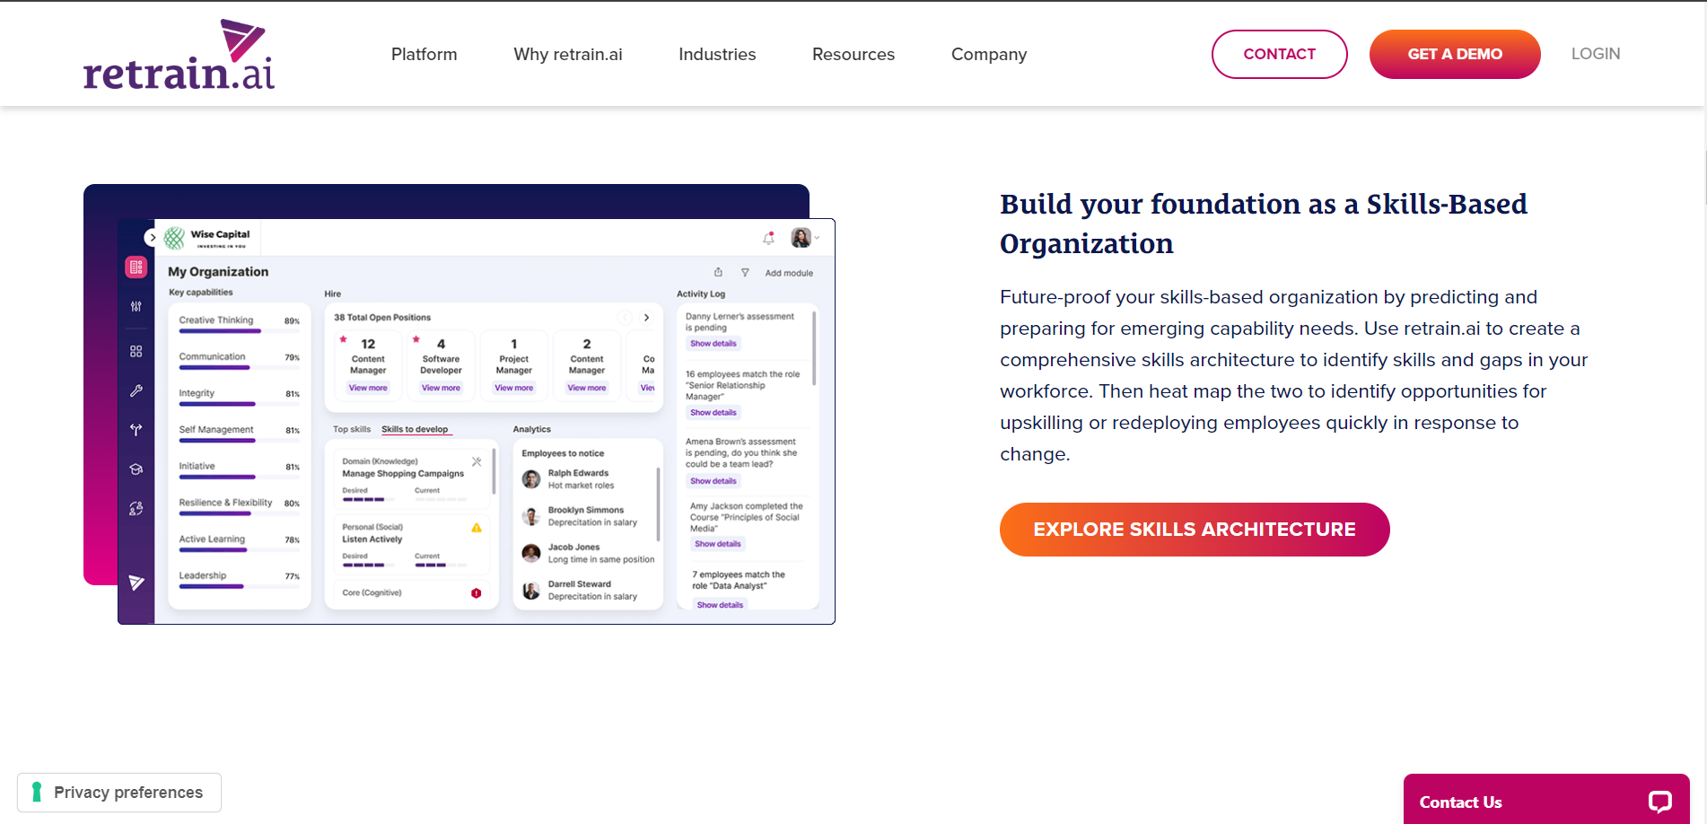
Task: Click the wrench sidebar icon
Action: click(x=136, y=390)
